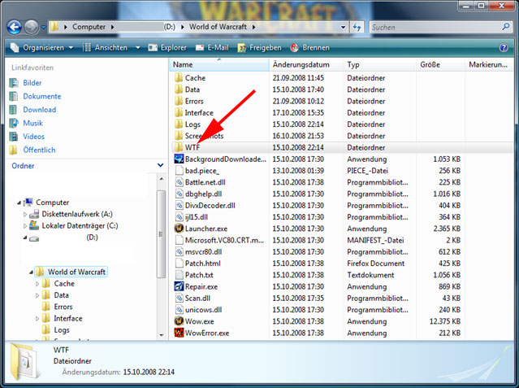The width and height of the screenshot is (519, 388).
Task: Click folder tree scrollbar up arrow
Action: pos(162,179)
